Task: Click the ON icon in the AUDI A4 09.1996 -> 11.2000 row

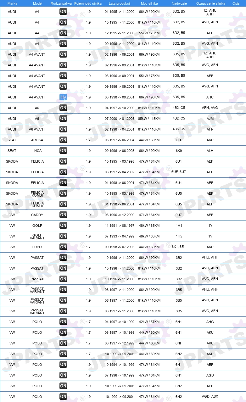Action: (x=63, y=44)
